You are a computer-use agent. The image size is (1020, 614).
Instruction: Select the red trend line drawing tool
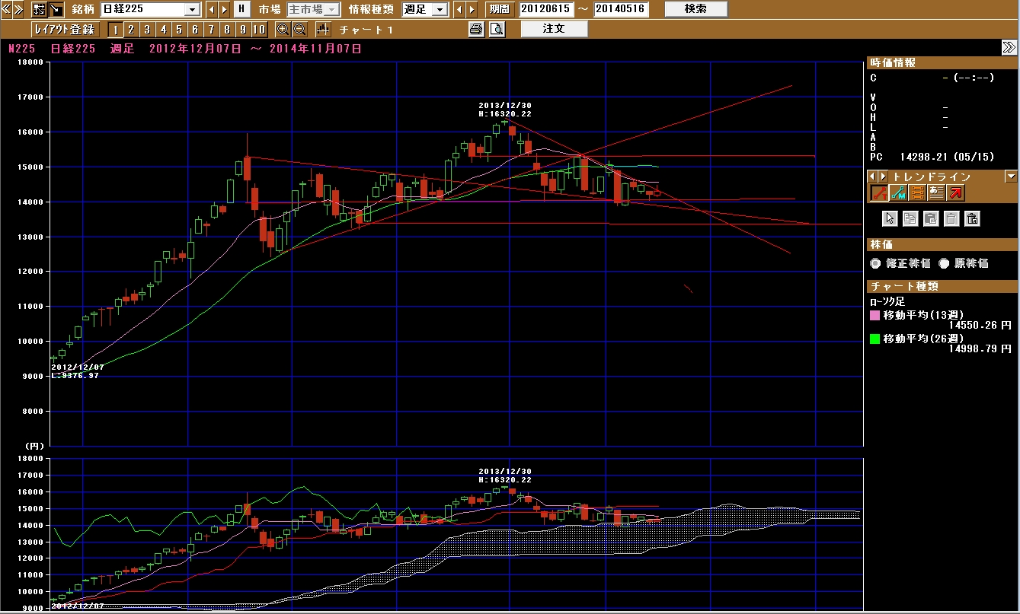coord(878,193)
